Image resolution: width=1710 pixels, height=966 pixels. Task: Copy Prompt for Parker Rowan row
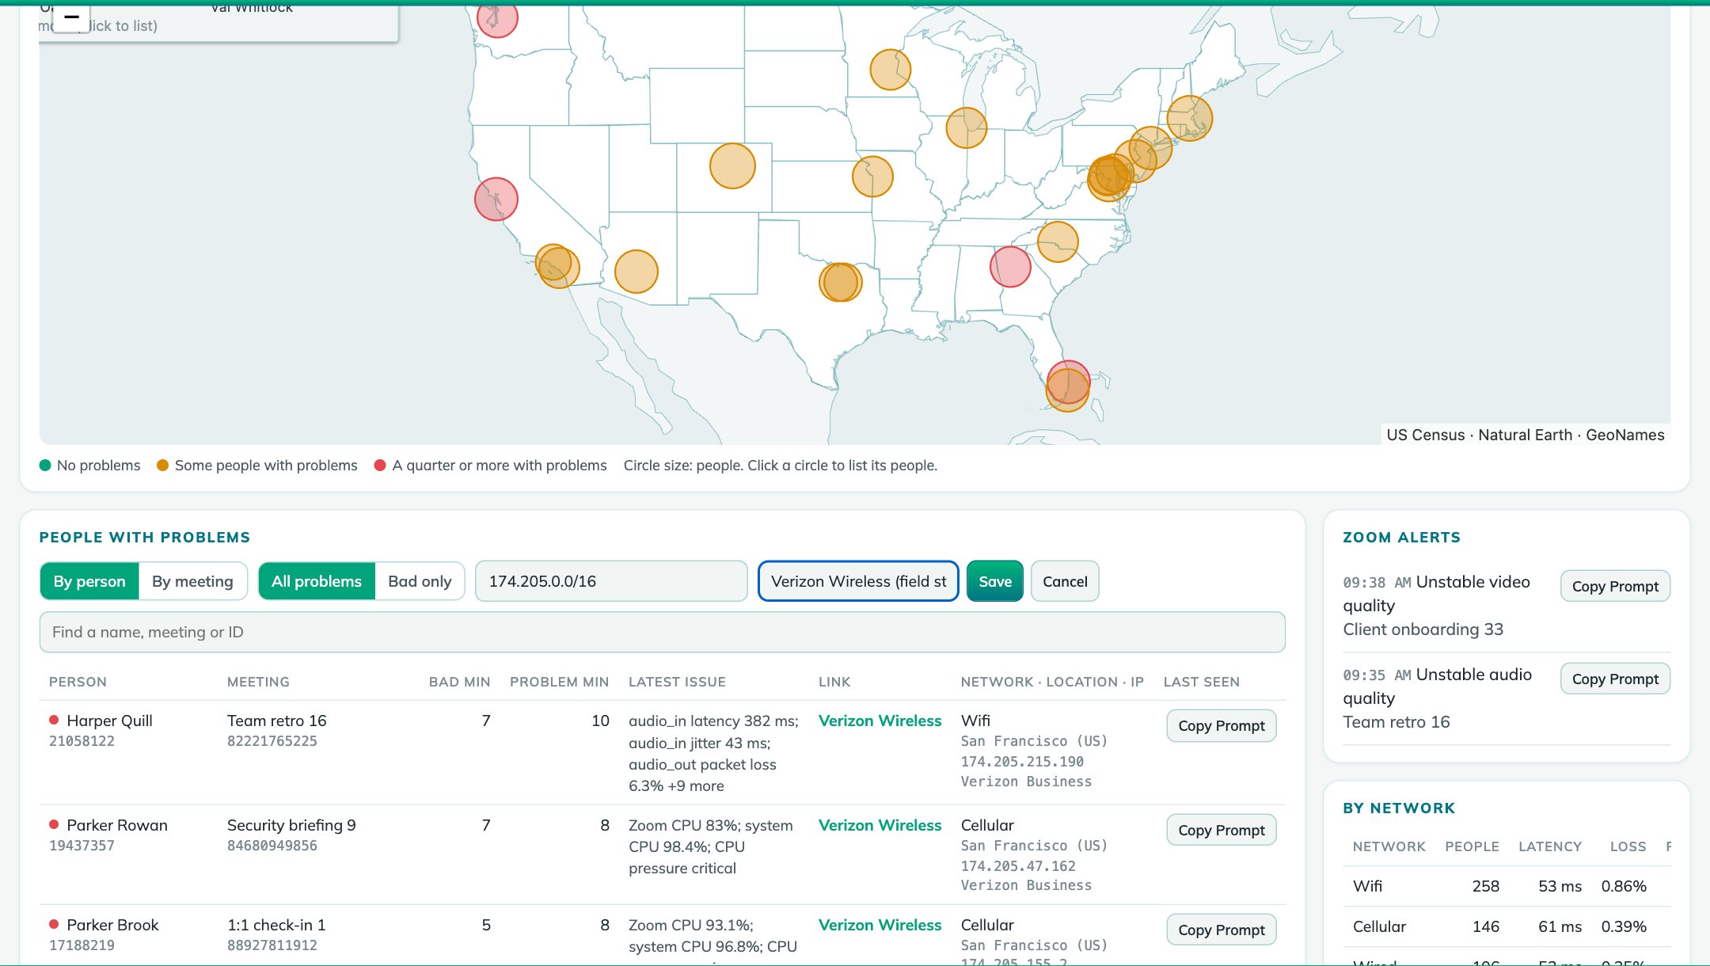coord(1221,830)
